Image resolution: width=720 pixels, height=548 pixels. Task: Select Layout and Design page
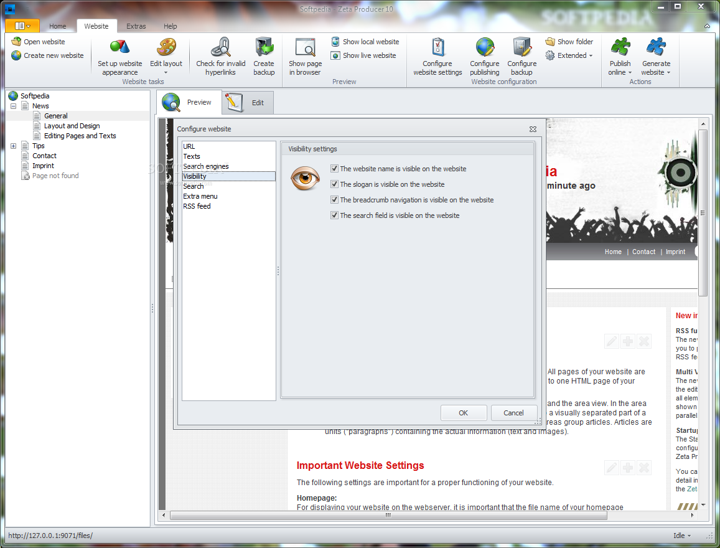coord(72,126)
